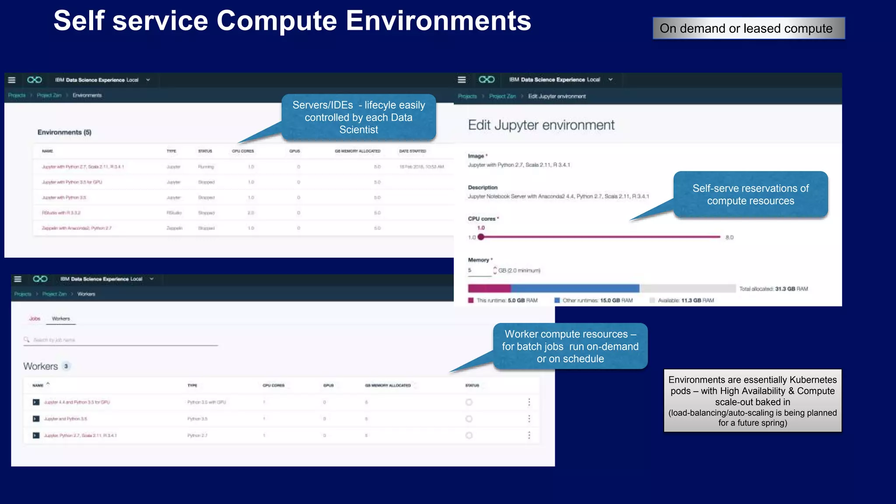This screenshot has height=504, width=896.
Task: Click the Workers count badge '3'
Action: click(x=66, y=366)
